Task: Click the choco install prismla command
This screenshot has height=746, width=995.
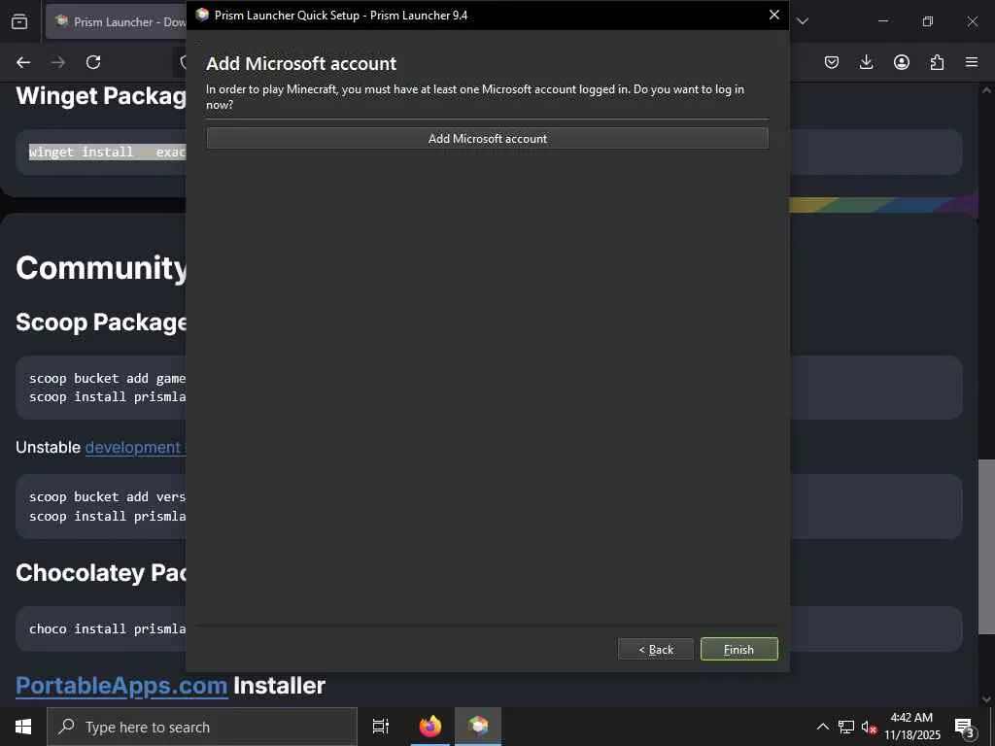Action: pos(107,628)
